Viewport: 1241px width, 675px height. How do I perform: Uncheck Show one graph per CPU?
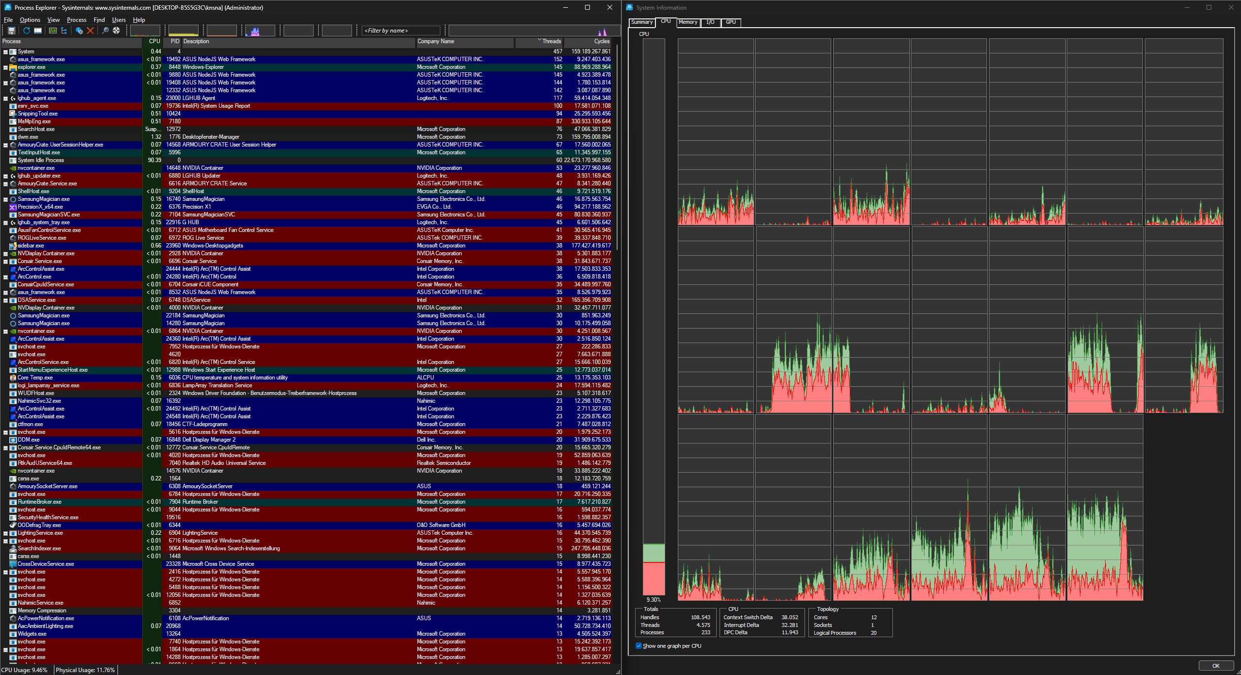pos(638,645)
